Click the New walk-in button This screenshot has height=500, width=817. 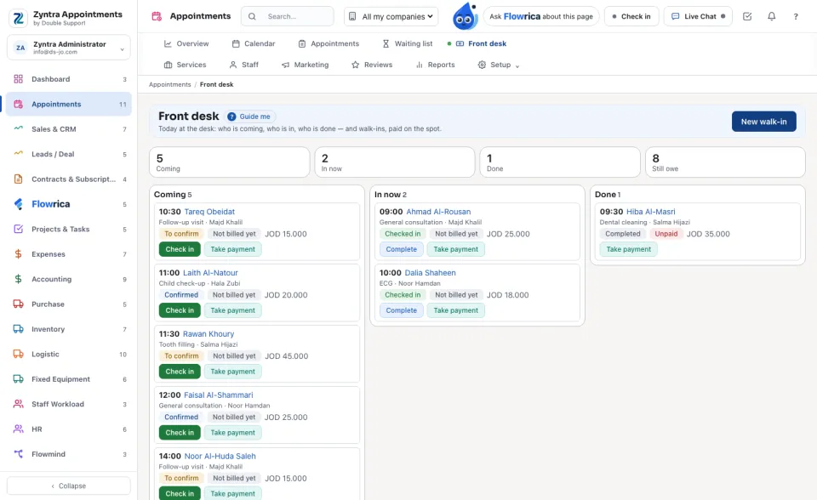(764, 122)
